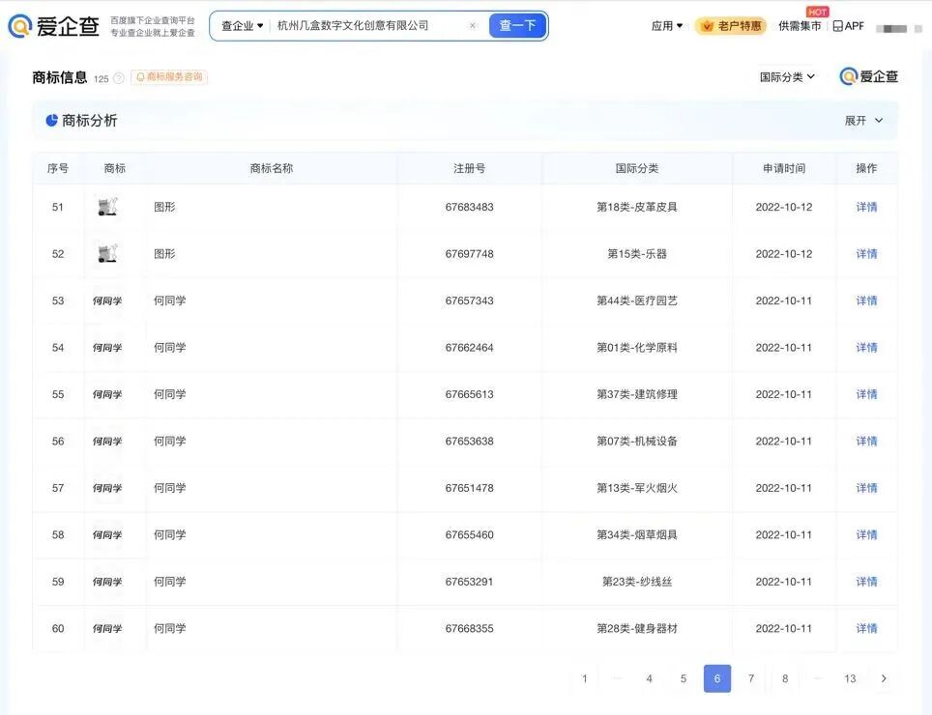Viewport: 932px width, 715px height.
Task: Click the clear (×) icon in search box
Action: click(x=472, y=25)
